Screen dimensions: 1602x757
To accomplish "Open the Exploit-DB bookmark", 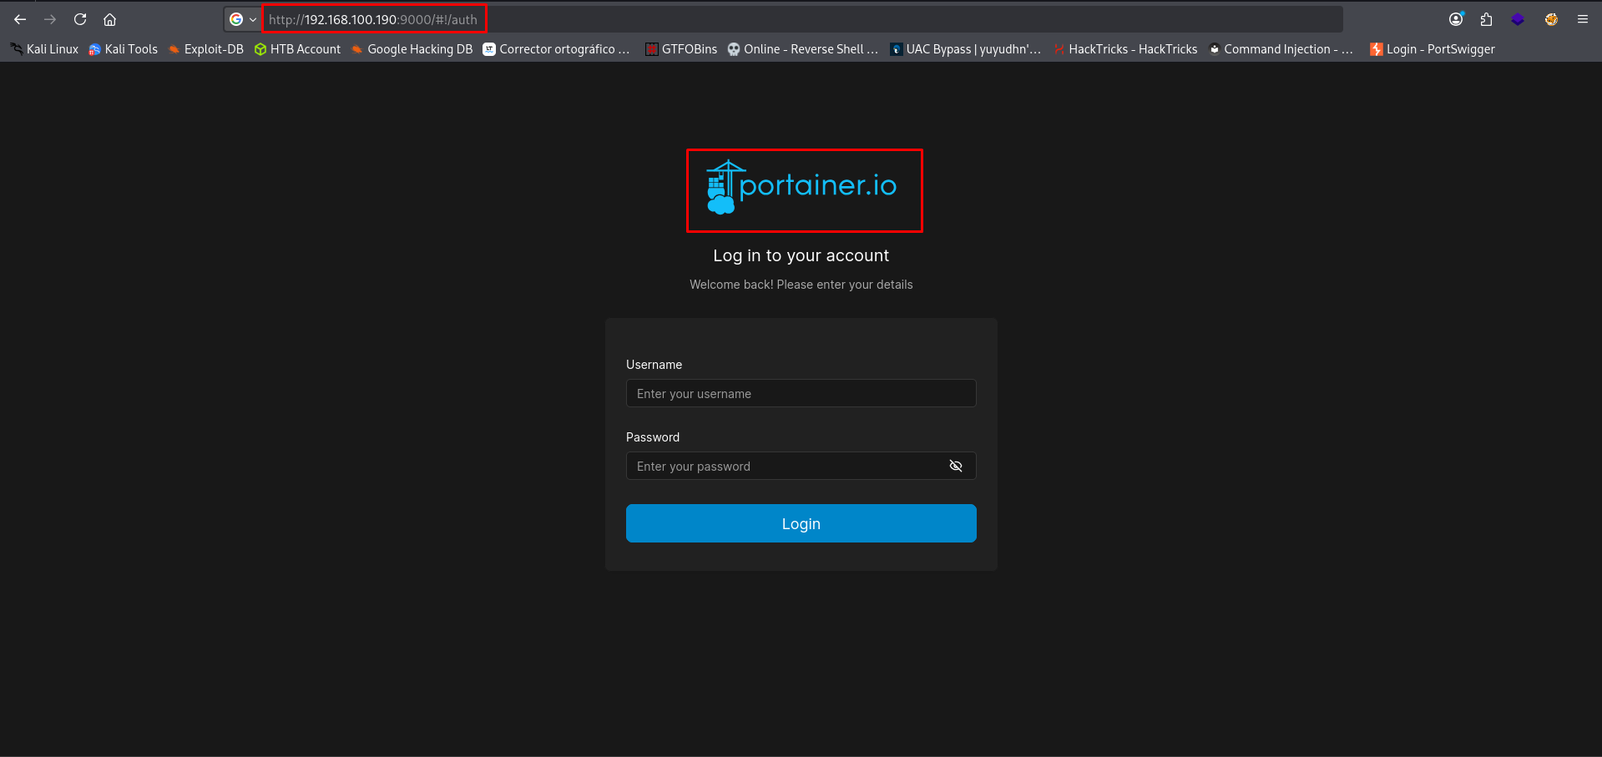I will pos(206,49).
